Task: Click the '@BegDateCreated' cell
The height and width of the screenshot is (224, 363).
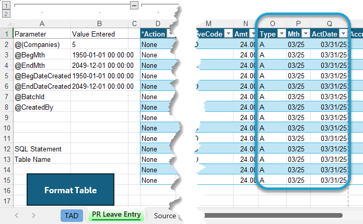Action: coord(42,76)
